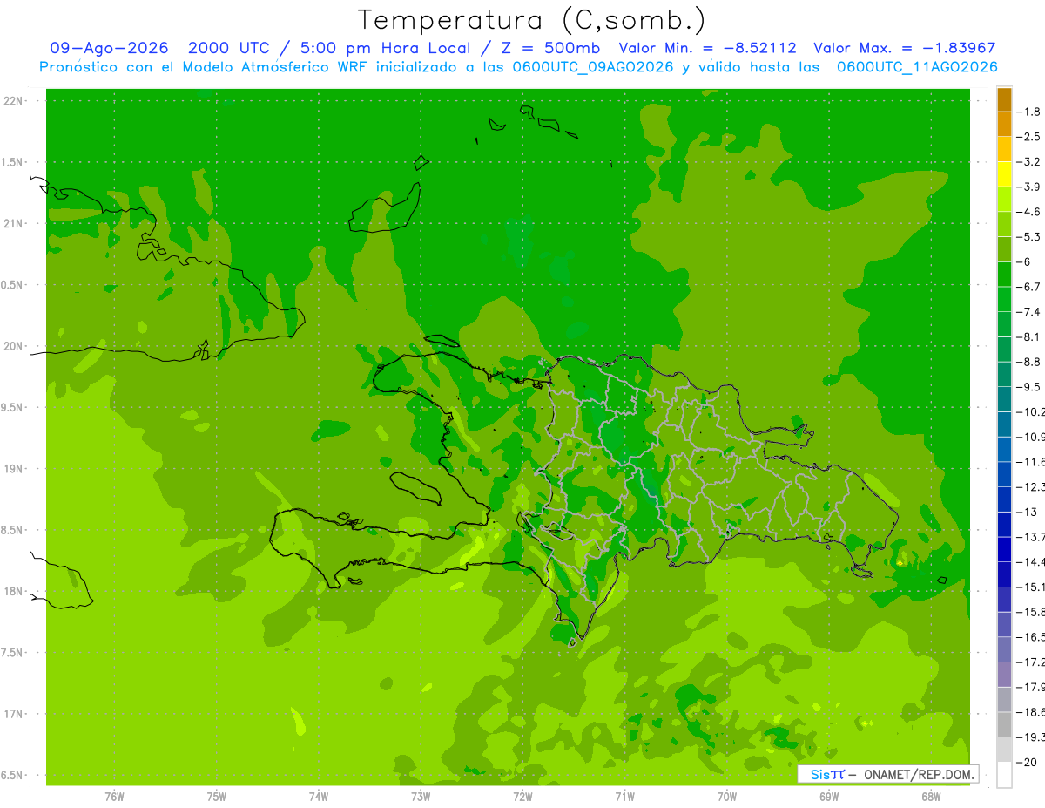Click the '-19.3' colorbar label
The height and width of the screenshot is (808, 1045).
1030,737
